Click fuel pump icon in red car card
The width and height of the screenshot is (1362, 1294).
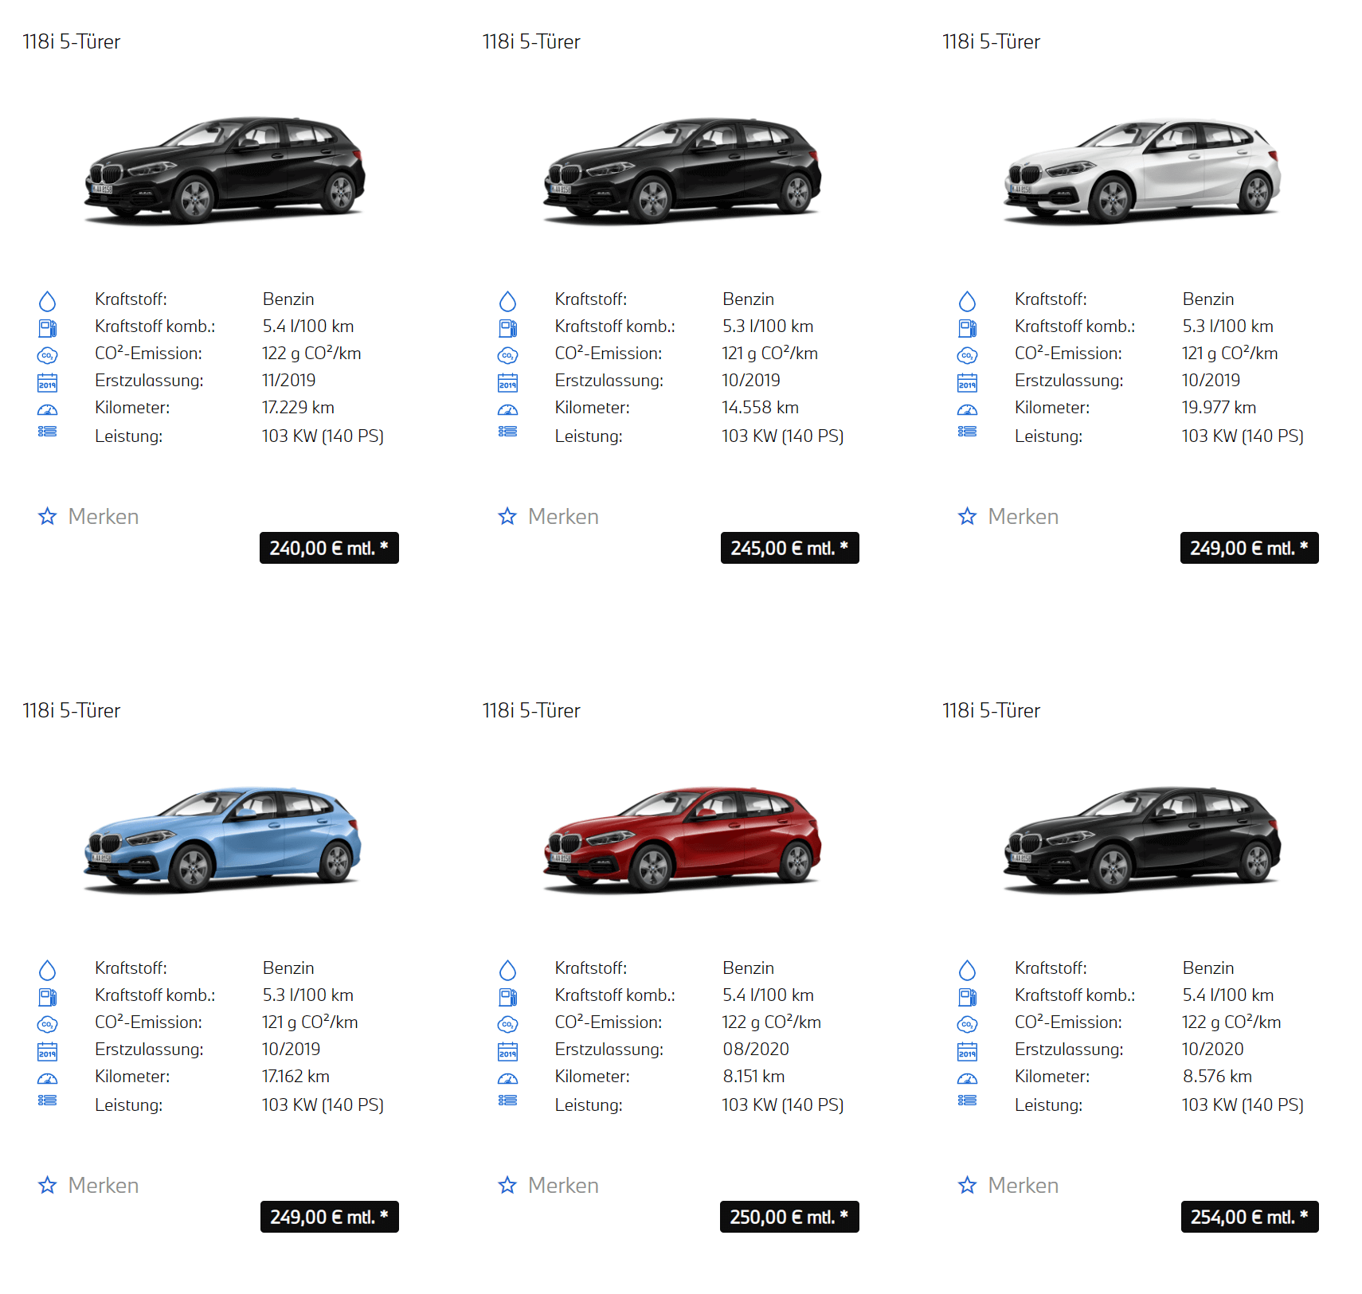(507, 997)
